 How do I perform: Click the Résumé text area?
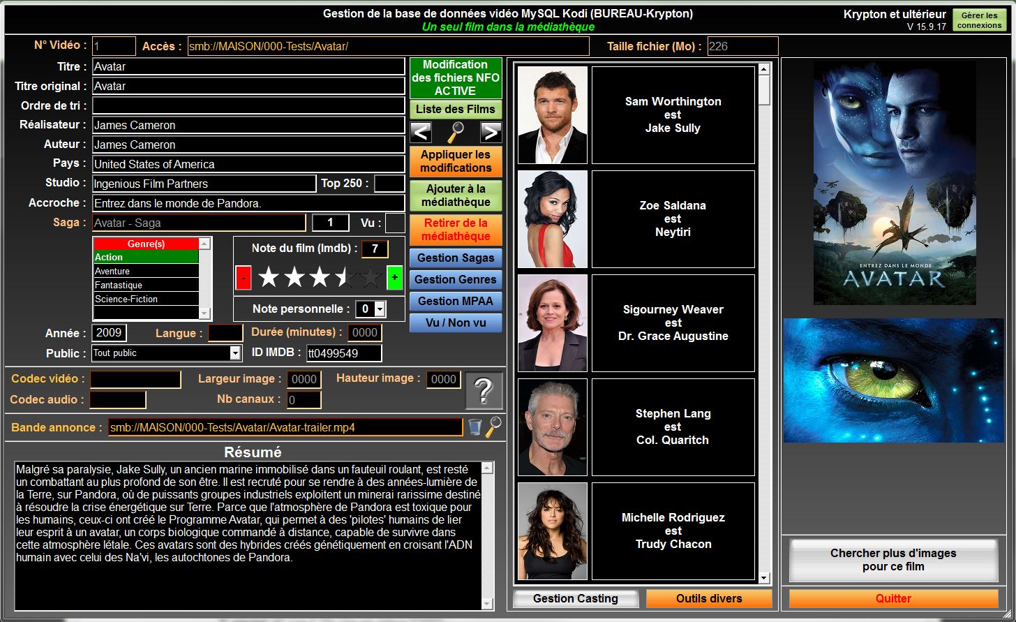pyautogui.click(x=248, y=535)
